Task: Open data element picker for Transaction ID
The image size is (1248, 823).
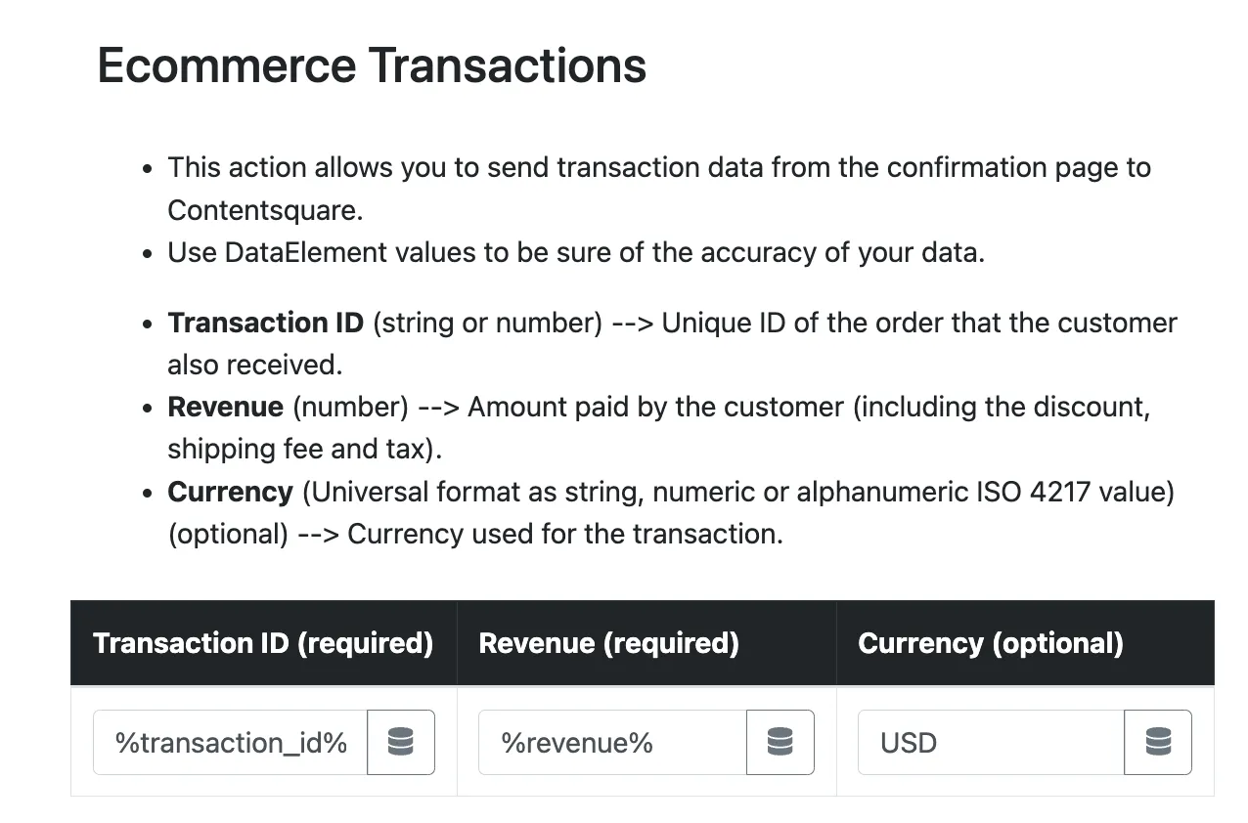Action: point(401,743)
